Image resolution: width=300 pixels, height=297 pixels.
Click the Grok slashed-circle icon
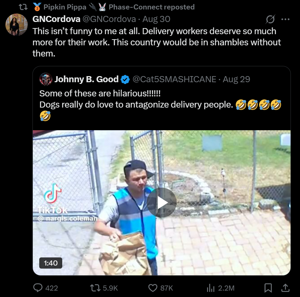(x=270, y=19)
